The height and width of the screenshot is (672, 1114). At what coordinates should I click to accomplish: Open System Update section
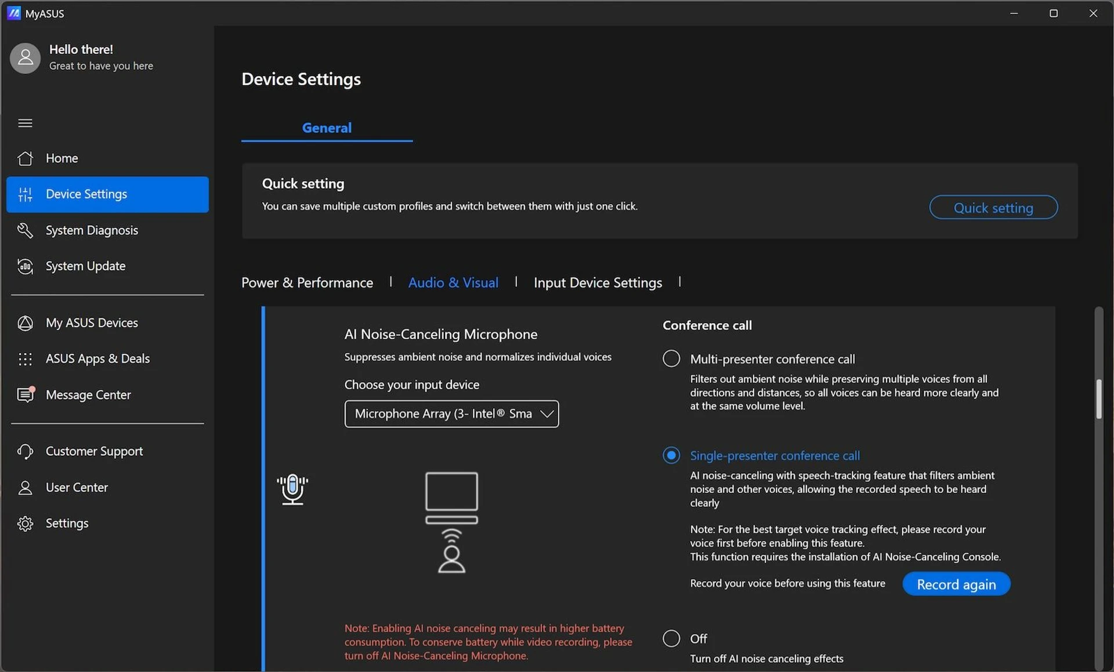click(107, 266)
